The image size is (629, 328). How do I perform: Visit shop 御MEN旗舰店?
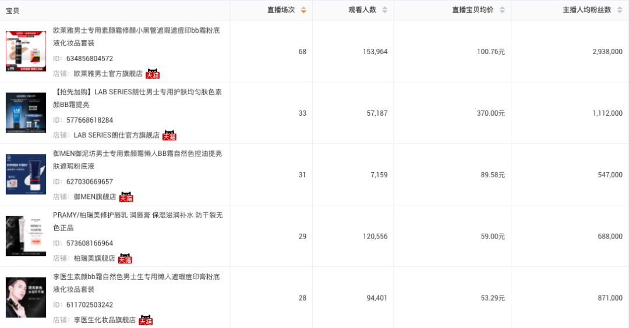coord(95,197)
